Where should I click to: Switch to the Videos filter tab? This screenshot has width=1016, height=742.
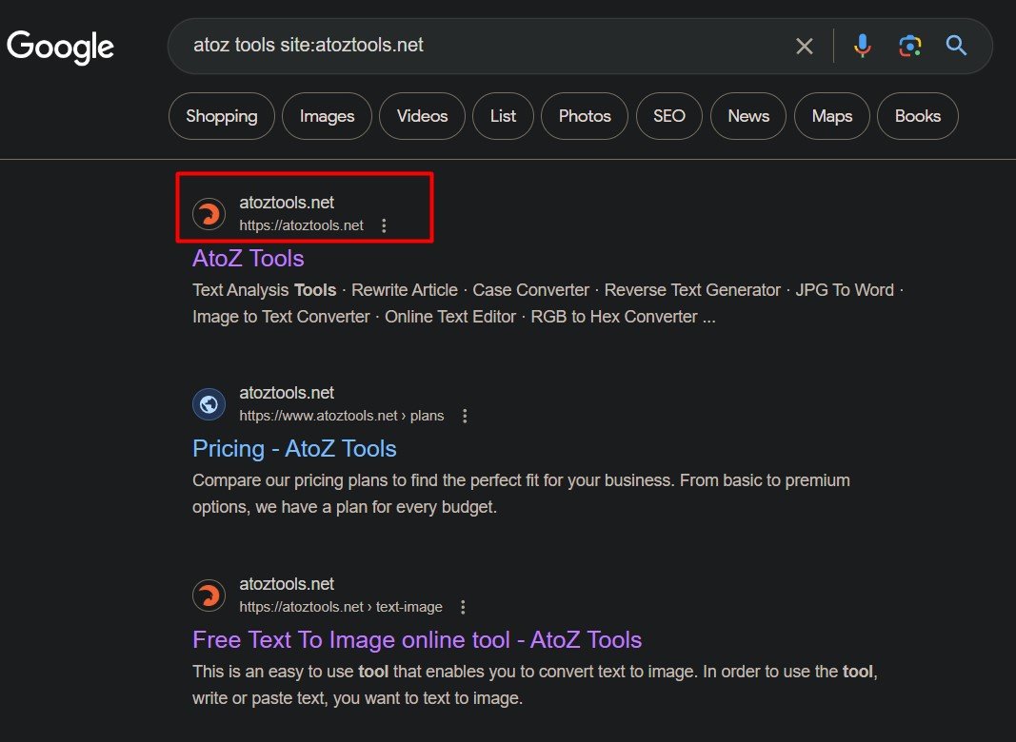coord(422,116)
